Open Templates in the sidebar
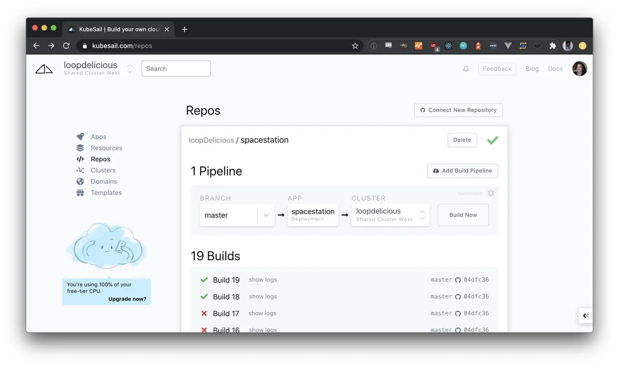 coord(106,192)
